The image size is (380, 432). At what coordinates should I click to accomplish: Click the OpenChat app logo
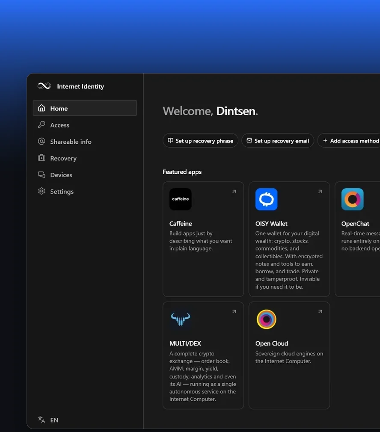(x=353, y=199)
